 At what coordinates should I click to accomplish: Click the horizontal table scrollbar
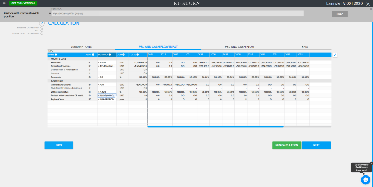pos(216,127)
